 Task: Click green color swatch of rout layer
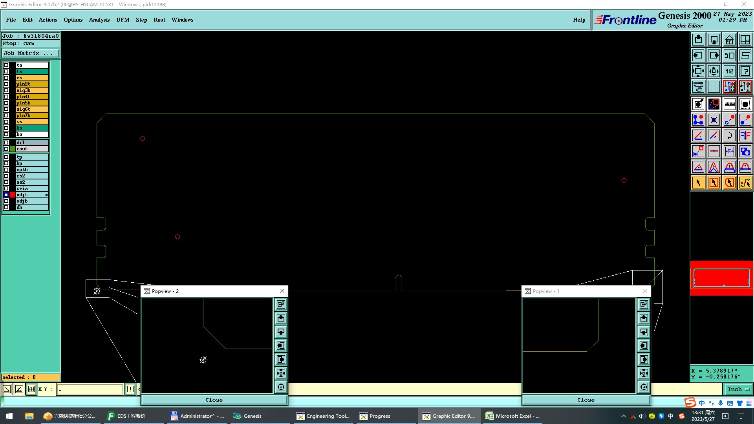[x=13, y=149]
